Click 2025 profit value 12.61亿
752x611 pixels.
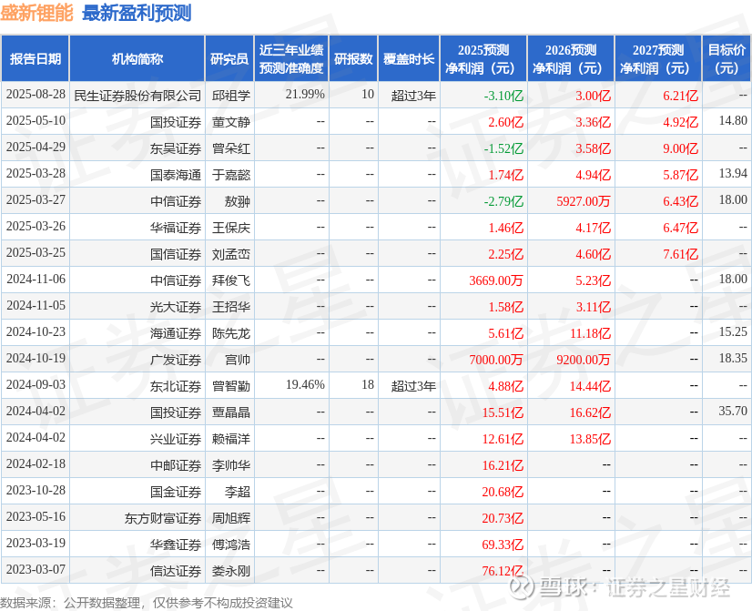503,439
